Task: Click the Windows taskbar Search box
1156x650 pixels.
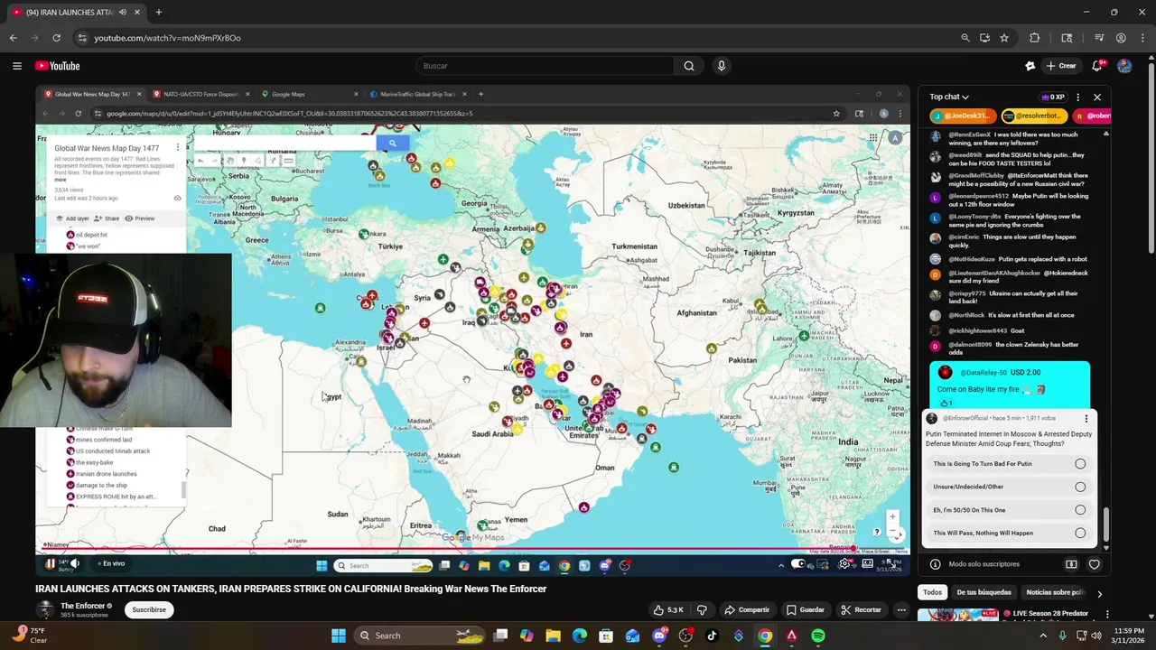Action: pos(420,636)
